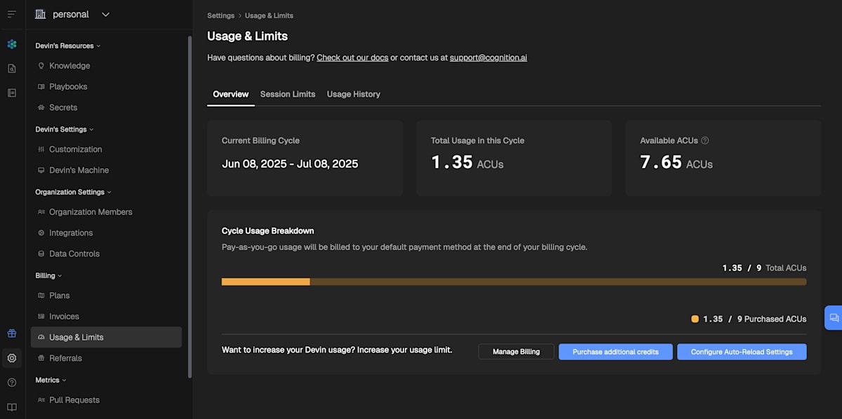842x419 pixels.
Task: Click the Knowledge lightbulb icon
Action: tap(41, 66)
